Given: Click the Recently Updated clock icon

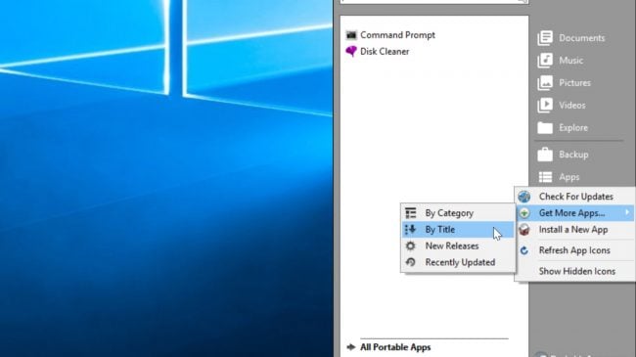Looking at the screenshot, I should 411,262.
